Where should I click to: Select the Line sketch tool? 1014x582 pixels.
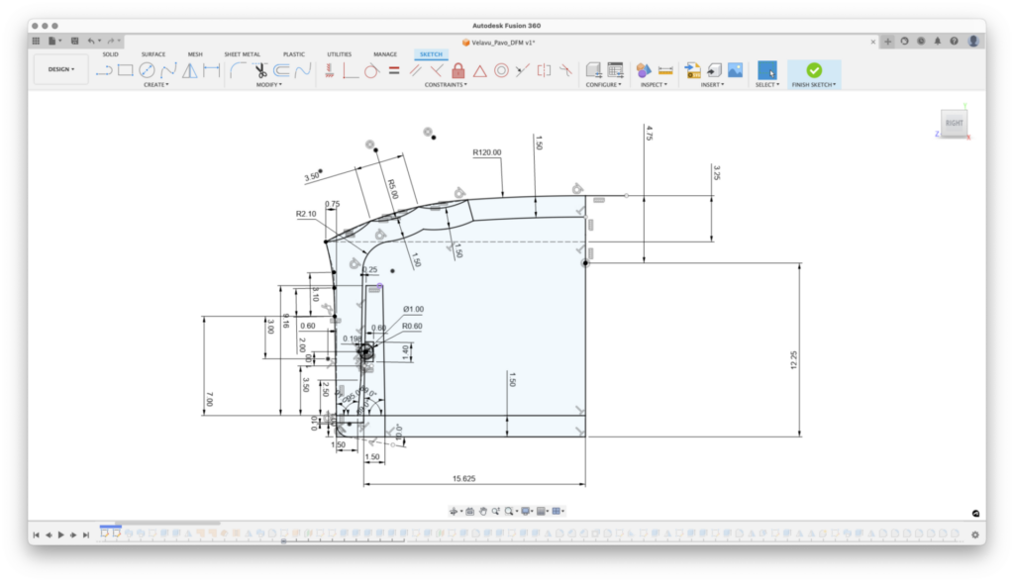point(102,70)
